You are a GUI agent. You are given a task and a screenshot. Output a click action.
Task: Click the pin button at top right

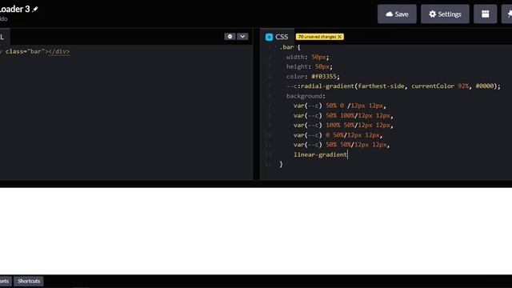pos(507,14)
